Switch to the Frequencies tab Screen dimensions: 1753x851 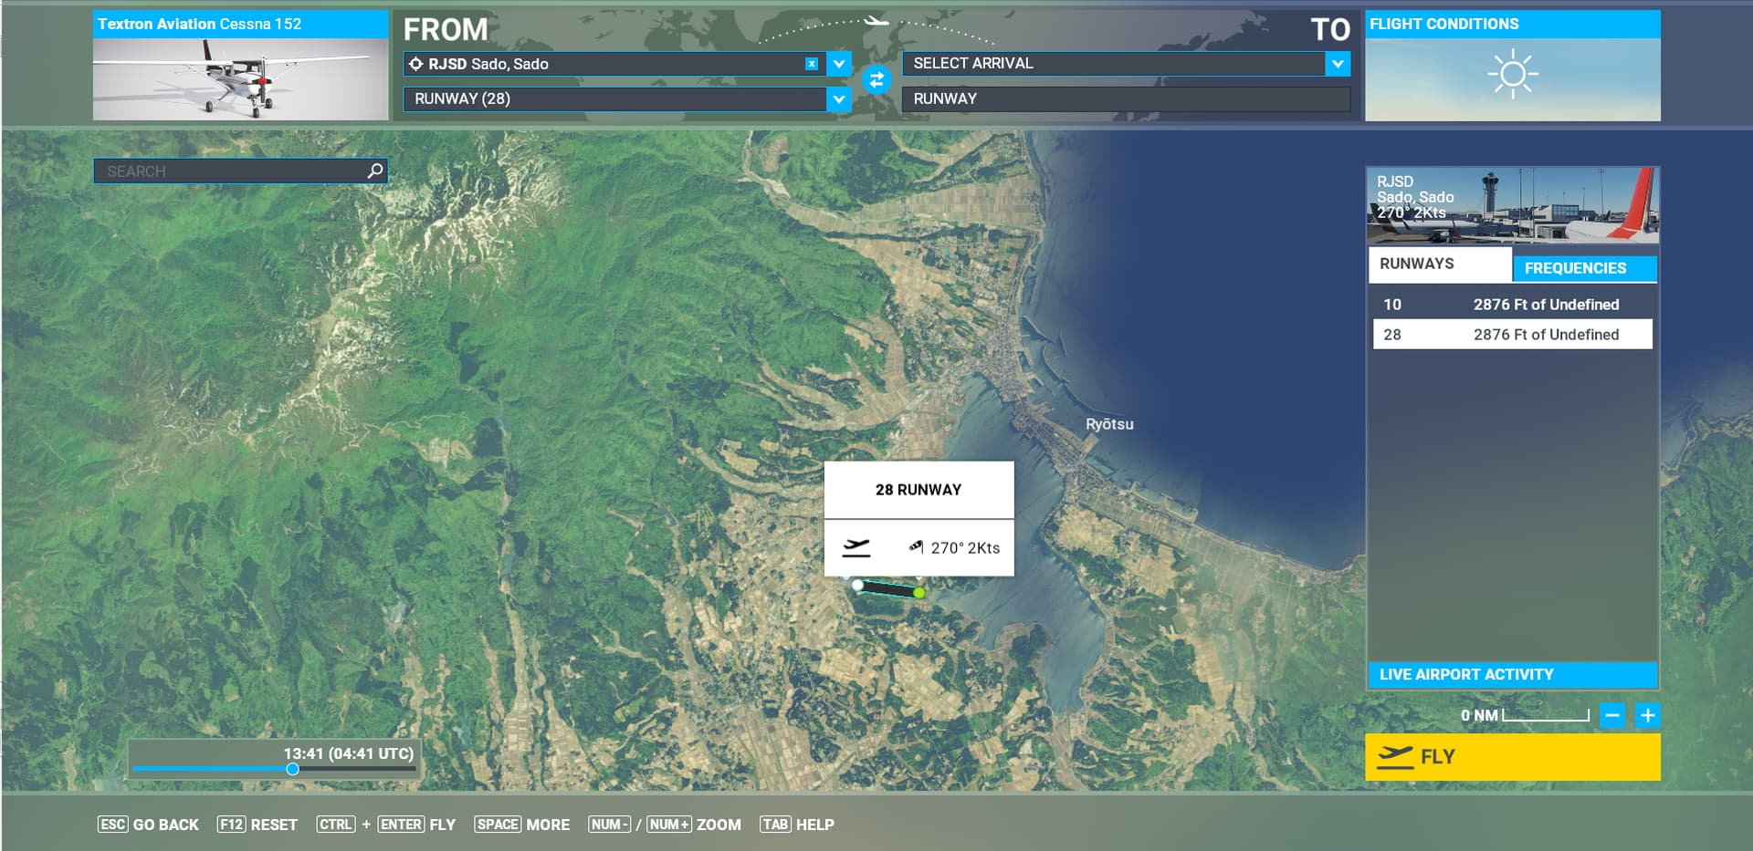(1583, 267)
